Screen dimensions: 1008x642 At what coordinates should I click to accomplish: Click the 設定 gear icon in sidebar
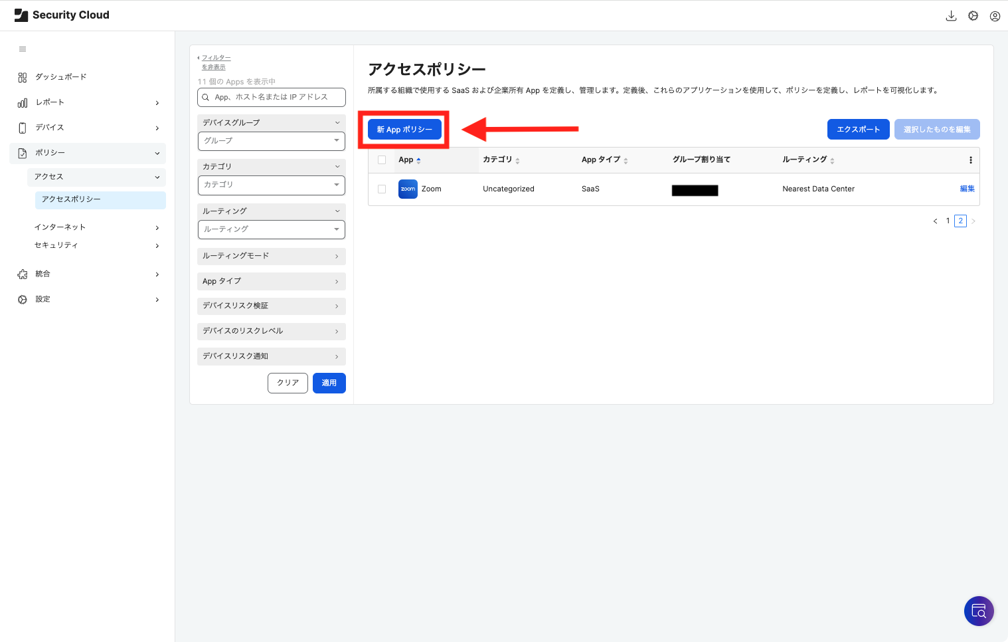click(23, 299)
